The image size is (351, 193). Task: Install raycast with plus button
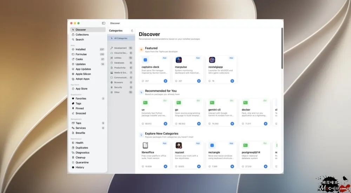199,166
